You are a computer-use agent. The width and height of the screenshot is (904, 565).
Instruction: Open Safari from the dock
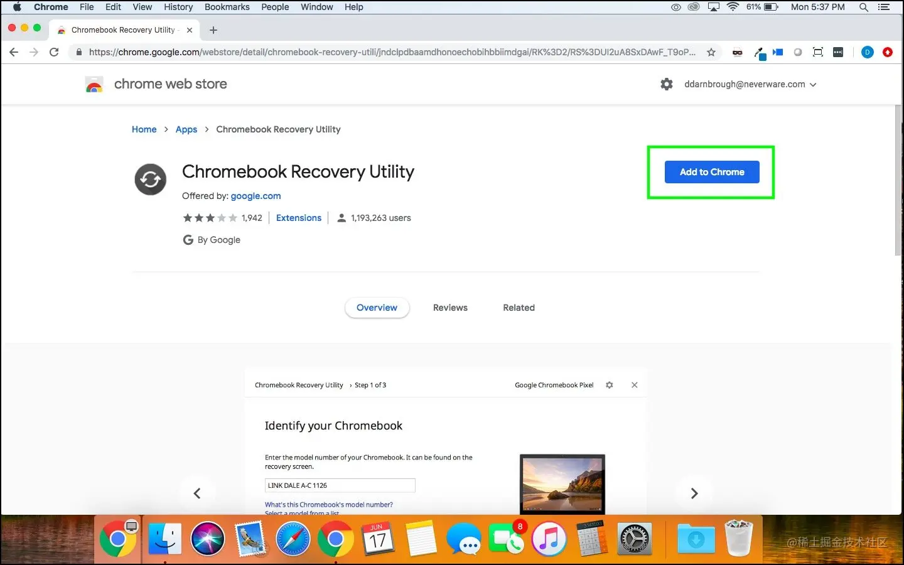point(293,539)
